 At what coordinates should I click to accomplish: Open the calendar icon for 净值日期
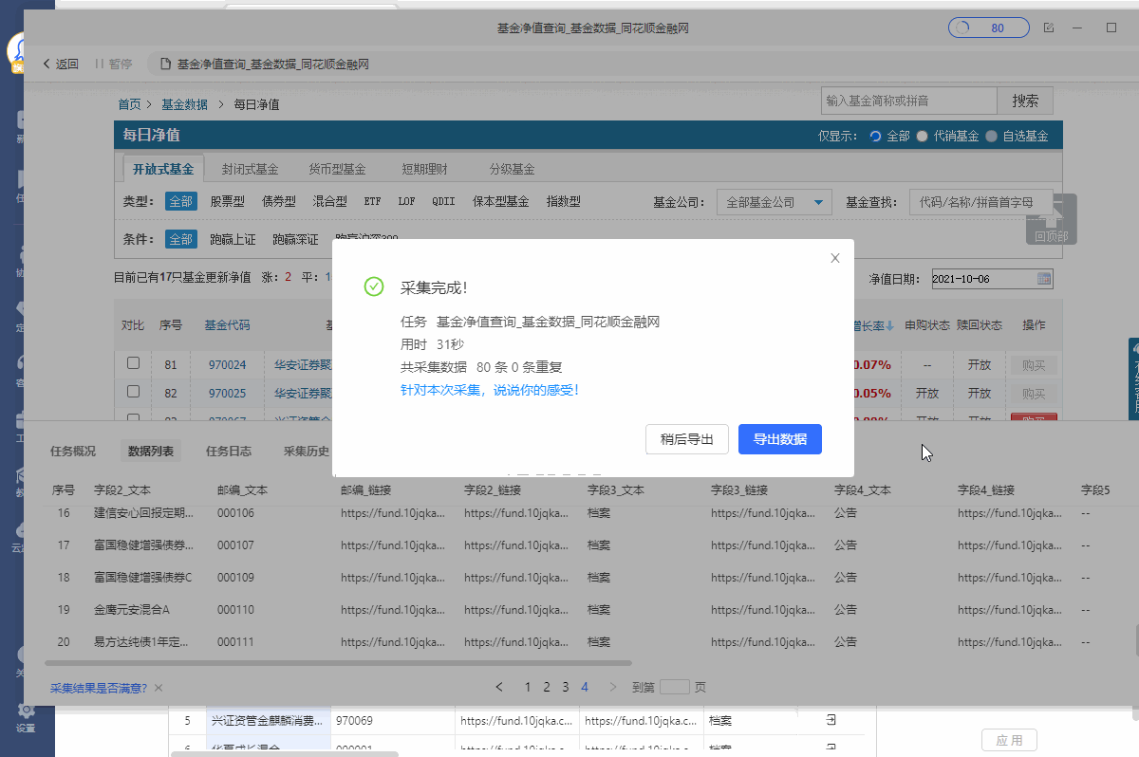(x=1044, y=279)
